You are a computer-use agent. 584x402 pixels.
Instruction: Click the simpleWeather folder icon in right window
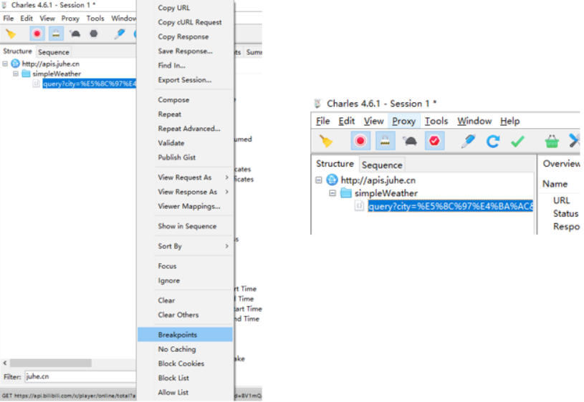pyautogui.click(x=346, y=193)
